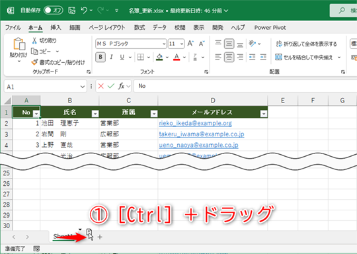Toggle Bold formatting
Screen dimensions: 357x254
[x=100, y=57]
